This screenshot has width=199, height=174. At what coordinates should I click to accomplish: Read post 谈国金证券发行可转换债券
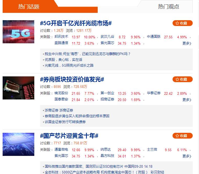click(65, 122)
